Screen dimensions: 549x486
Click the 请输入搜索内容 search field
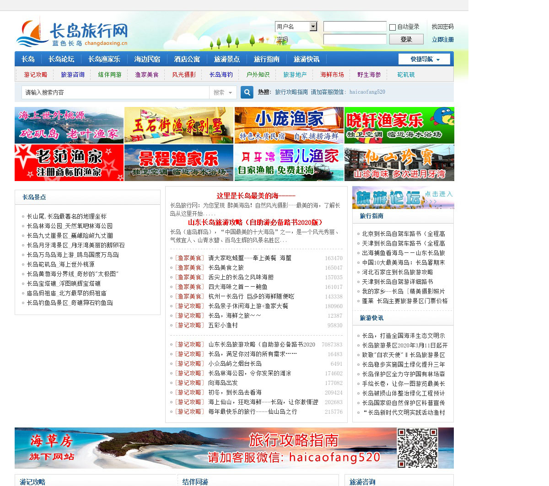point(115,92)
